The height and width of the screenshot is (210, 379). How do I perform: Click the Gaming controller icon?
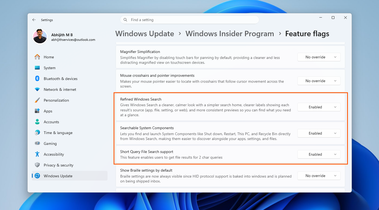(x=37, y=144)
